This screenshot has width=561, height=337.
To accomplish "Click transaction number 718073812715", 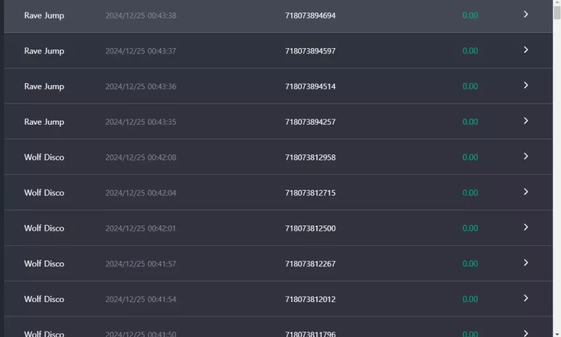I will [x=310, y=193].
